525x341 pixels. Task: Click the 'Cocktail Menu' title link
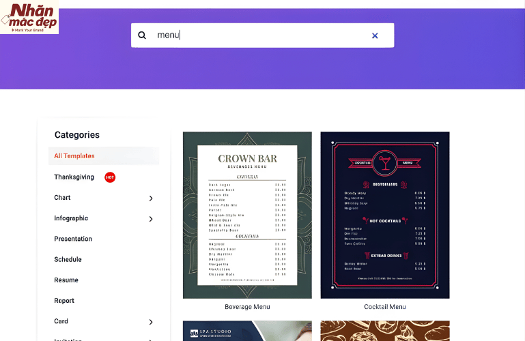[385, 307]
